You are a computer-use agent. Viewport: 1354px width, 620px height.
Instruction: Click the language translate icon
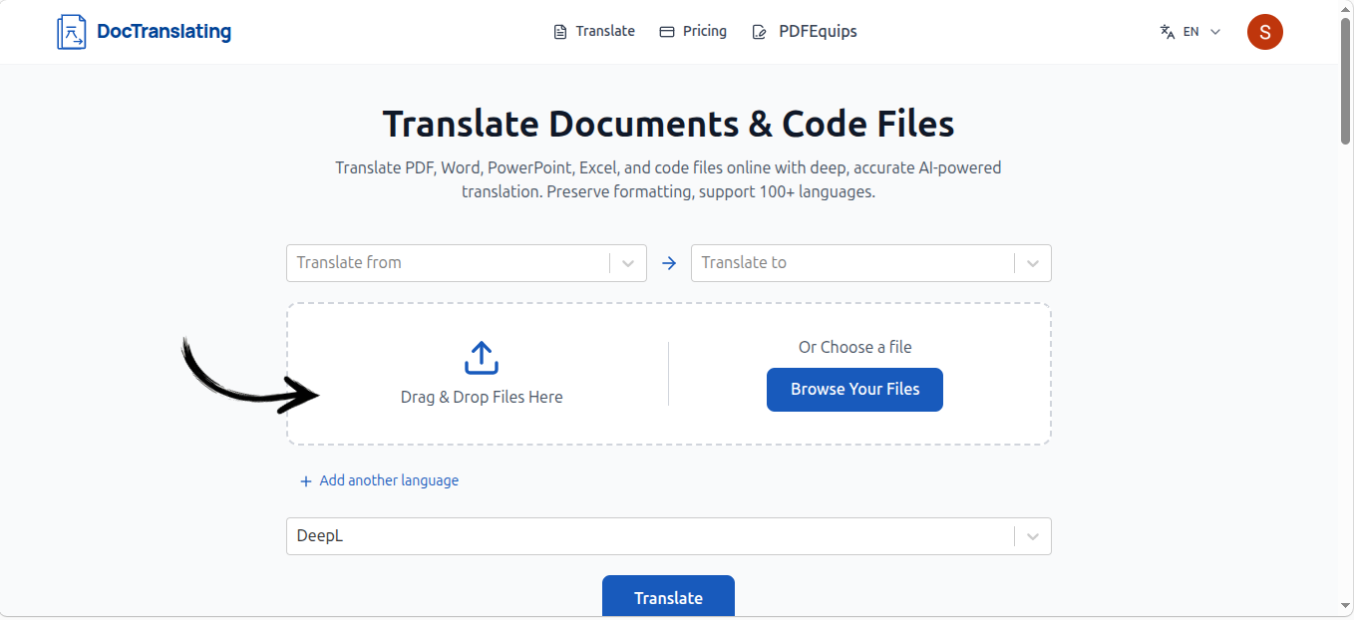pyautogui.click(x=1168, y=32)
